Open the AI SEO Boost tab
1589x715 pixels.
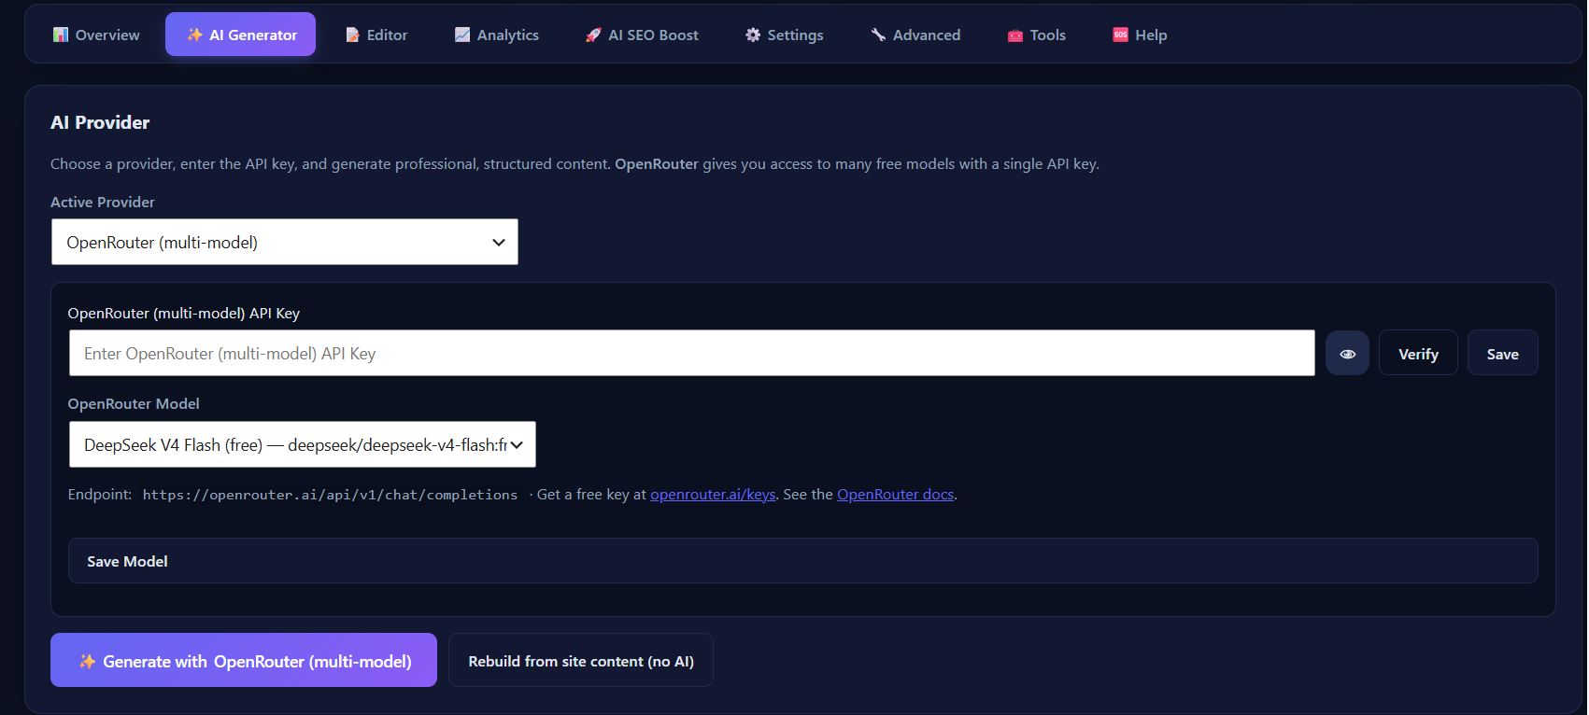pos(642,35)
